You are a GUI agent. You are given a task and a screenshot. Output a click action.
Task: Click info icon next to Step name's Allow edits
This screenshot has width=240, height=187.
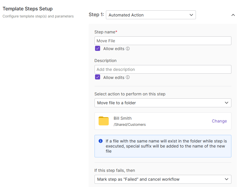click(128, 49)
